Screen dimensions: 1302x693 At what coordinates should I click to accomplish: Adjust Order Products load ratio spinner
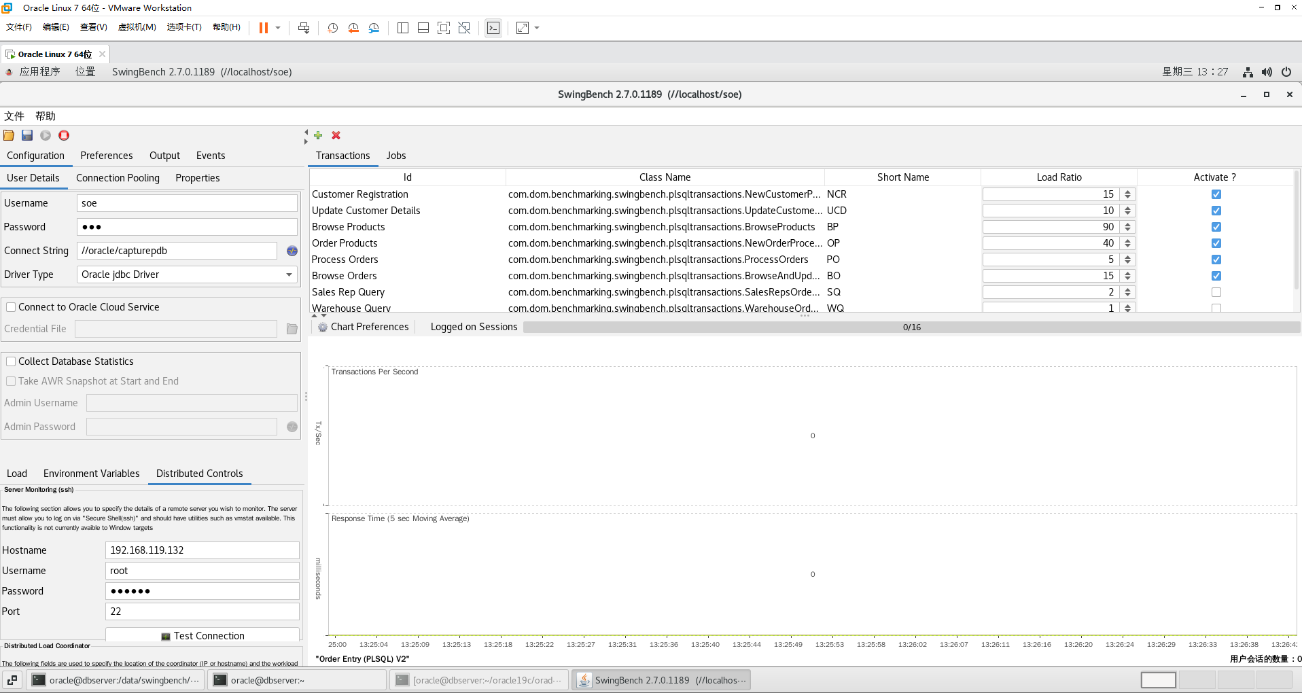click(1127, 243)
